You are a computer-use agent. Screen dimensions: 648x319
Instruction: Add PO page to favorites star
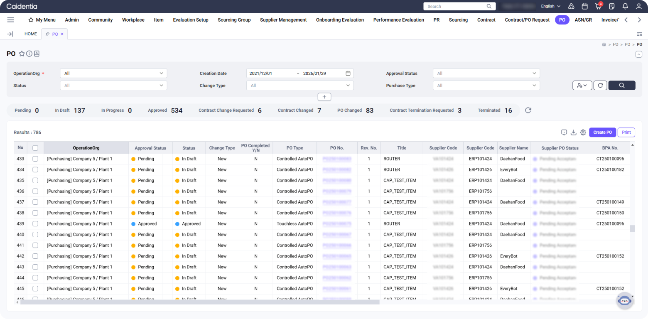[22, 54]
